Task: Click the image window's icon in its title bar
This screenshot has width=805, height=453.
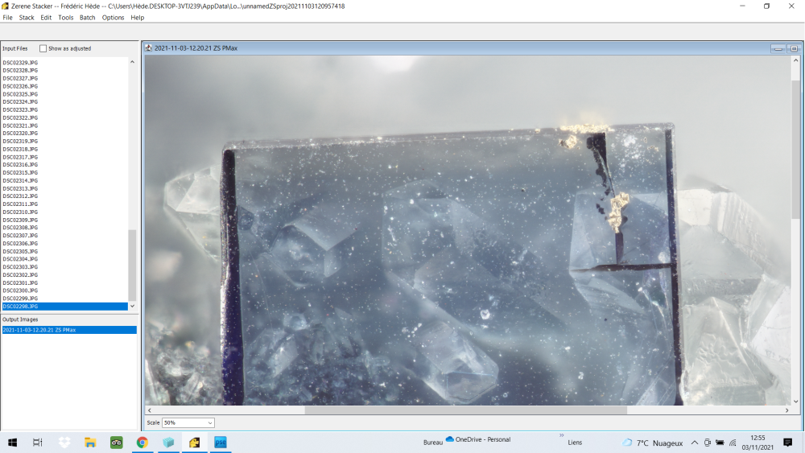Action: click(149, 48)
